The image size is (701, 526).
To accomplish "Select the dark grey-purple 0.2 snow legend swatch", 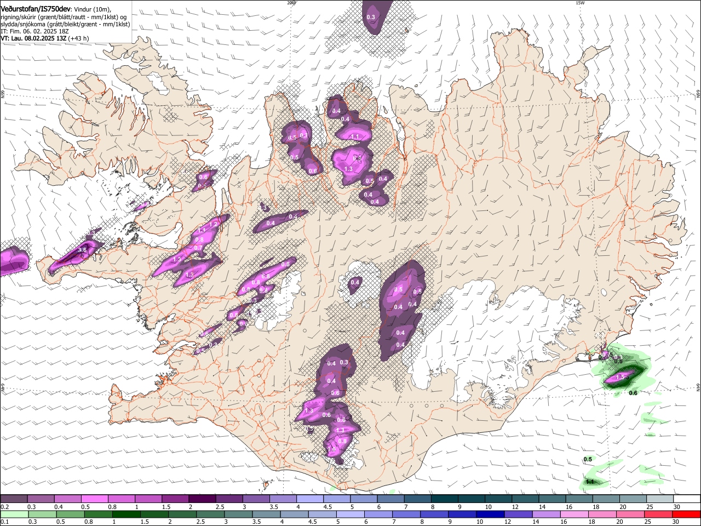I will click(14, 499).
